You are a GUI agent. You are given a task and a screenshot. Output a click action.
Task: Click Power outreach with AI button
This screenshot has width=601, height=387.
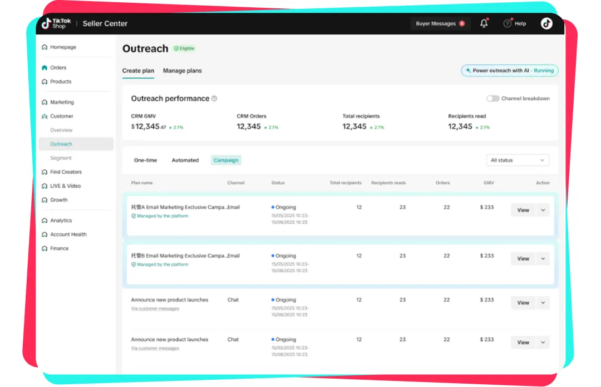[x=509, y=71]
